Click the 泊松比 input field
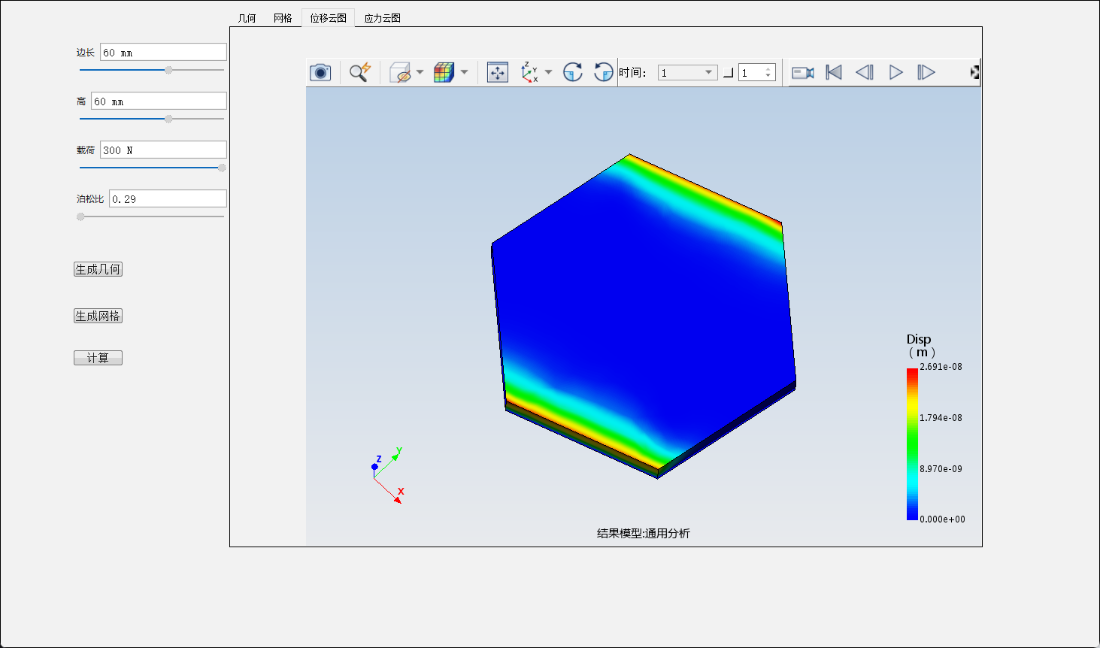 click(168, 198)
